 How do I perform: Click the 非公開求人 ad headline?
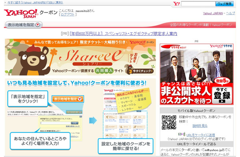click(186, 91)
